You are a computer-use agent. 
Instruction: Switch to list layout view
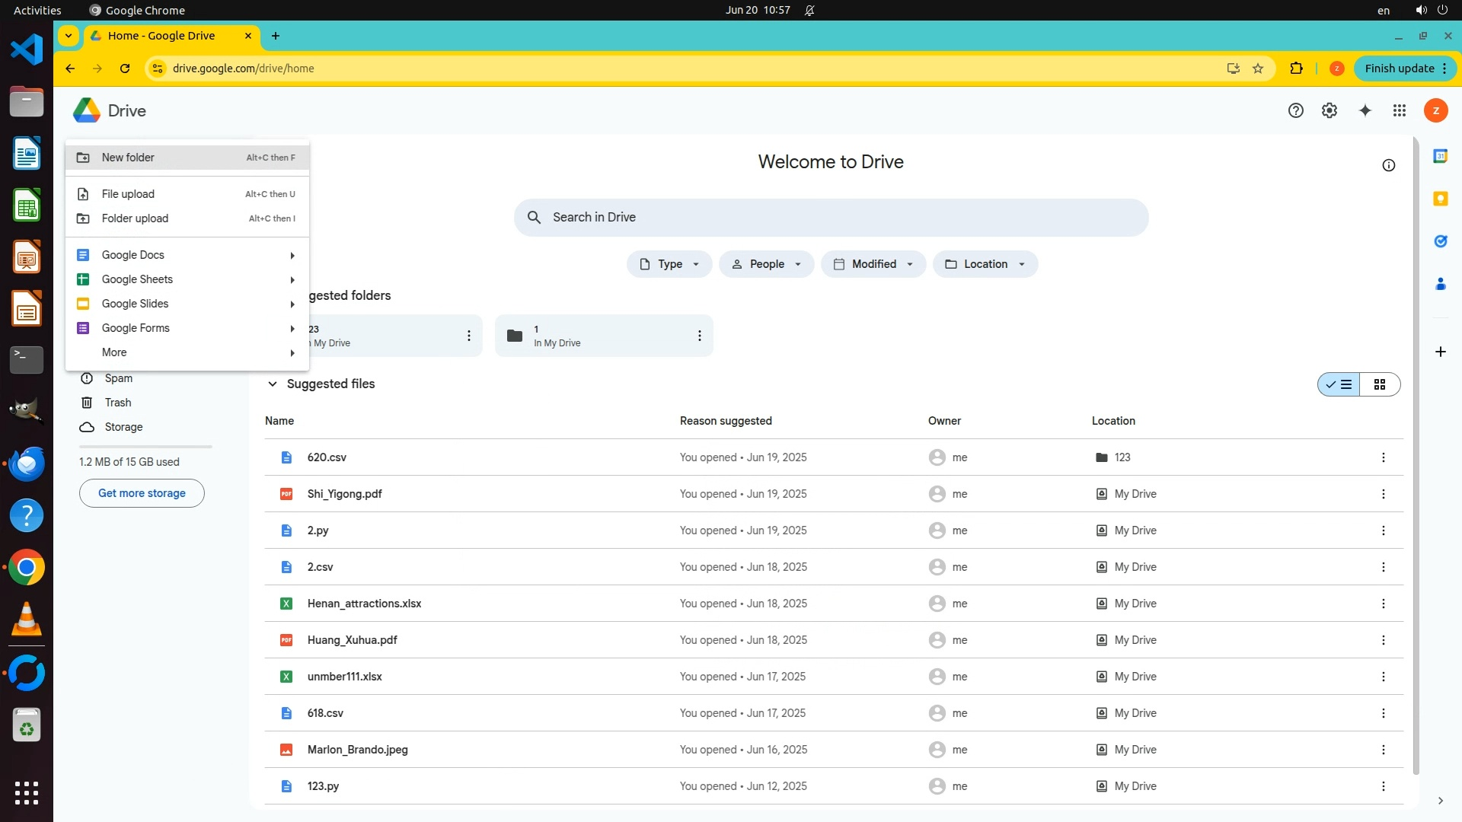(1339, 384)
